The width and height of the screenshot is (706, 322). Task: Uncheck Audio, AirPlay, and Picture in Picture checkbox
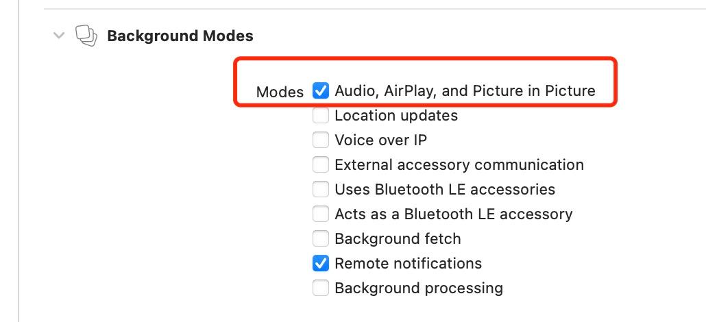click(321, 90)
